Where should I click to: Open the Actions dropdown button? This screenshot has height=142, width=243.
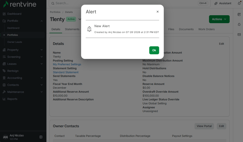tap(219, 19)
